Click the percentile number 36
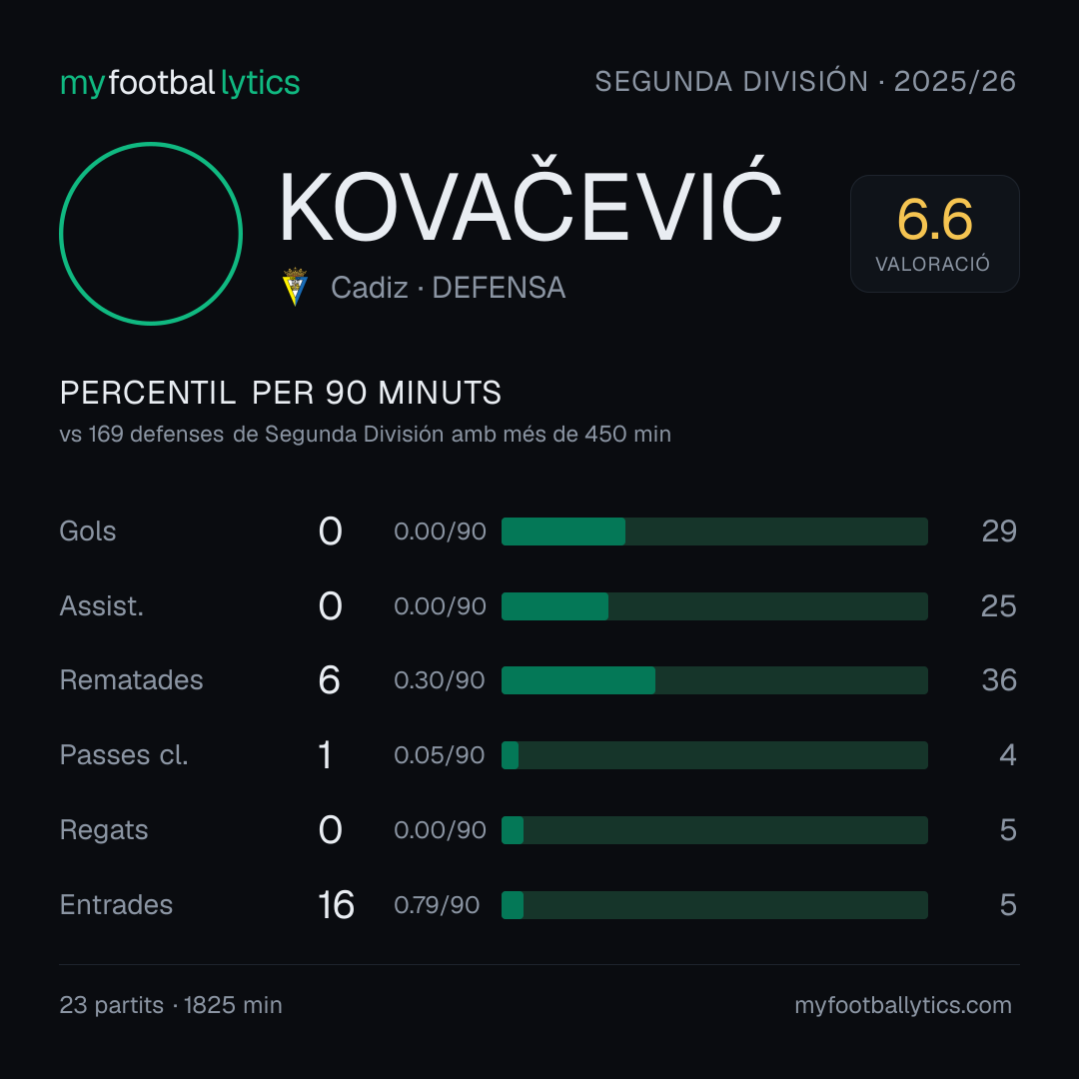The image size is (1079, 1079). (x=999, y=680)
